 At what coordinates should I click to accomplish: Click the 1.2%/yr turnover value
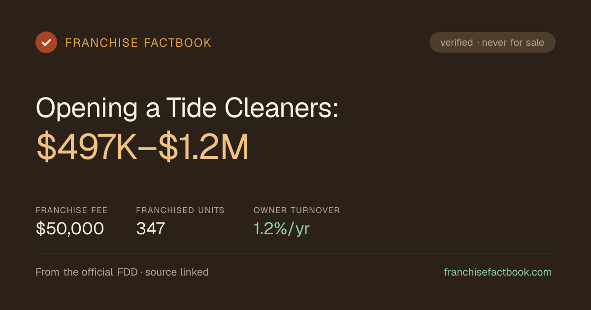click(x=282, y=229)
